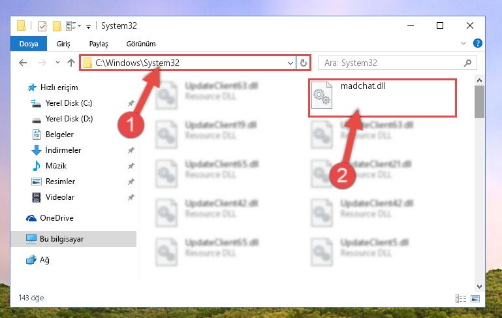This screenshot has width=502, height=318.
Task: Select the madchat.dll file
Action: tap(383, 98)
